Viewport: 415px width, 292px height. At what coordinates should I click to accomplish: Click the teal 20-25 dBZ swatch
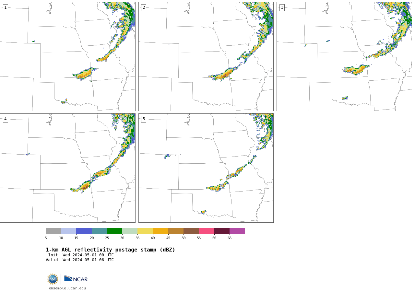pyautogui.click(x=99, y=231)
